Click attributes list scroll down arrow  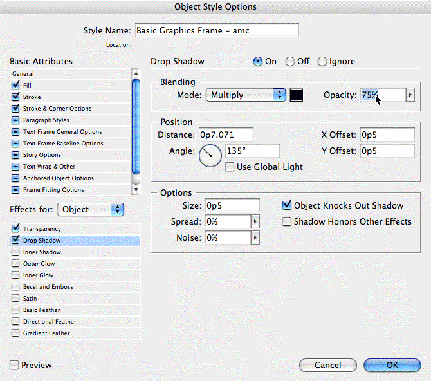pyautogui.click(x=136, y=190)
